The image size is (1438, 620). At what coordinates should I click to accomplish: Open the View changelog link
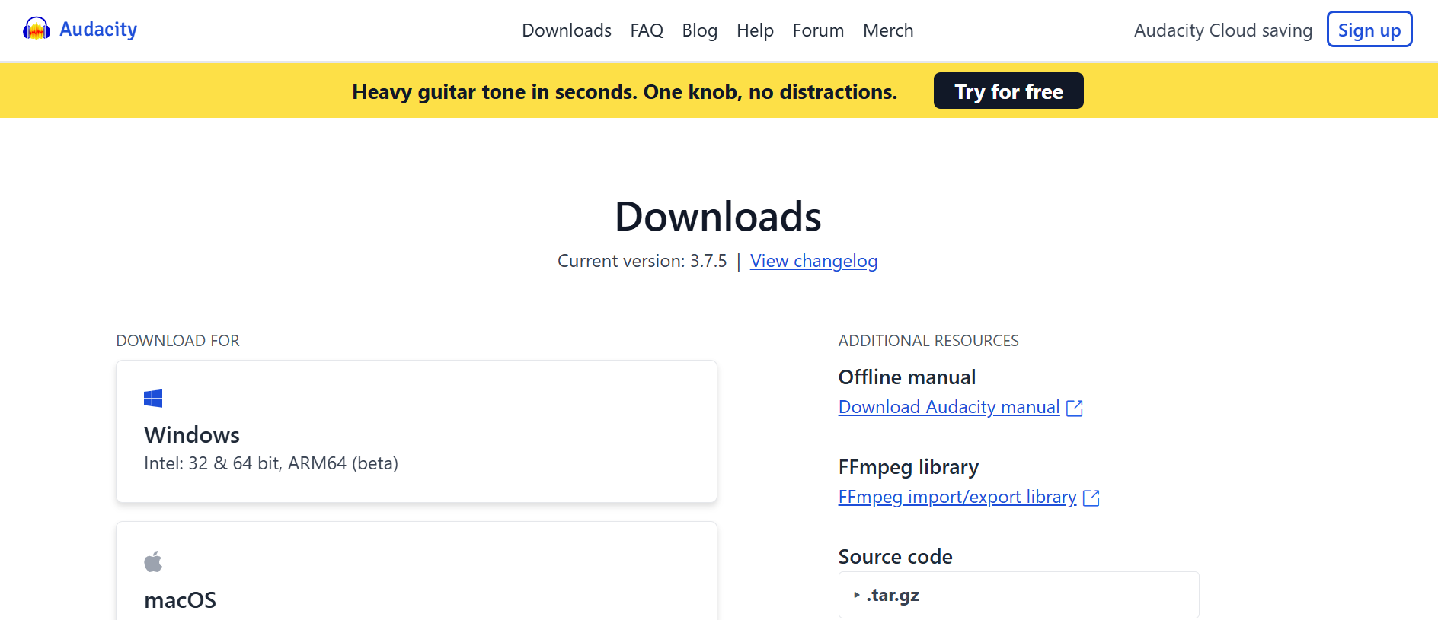tap(813, 261)
